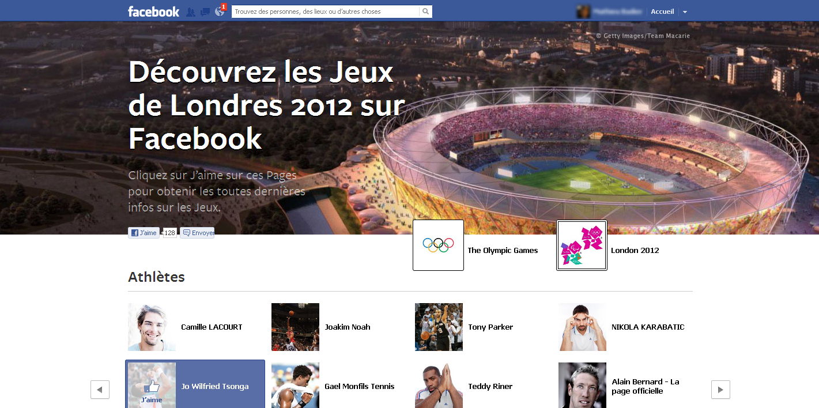Screen dimensions: 819x408
Task: Select the Camille LACOURT thumbnail photo
Action: point(152,327)
